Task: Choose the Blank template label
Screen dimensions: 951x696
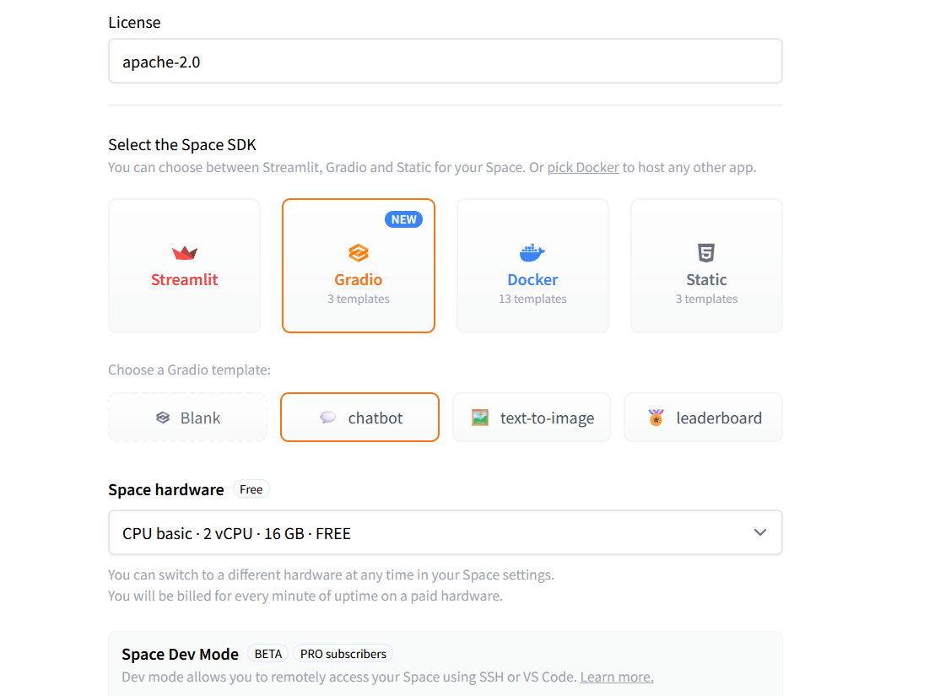Action: coord(200,418)
